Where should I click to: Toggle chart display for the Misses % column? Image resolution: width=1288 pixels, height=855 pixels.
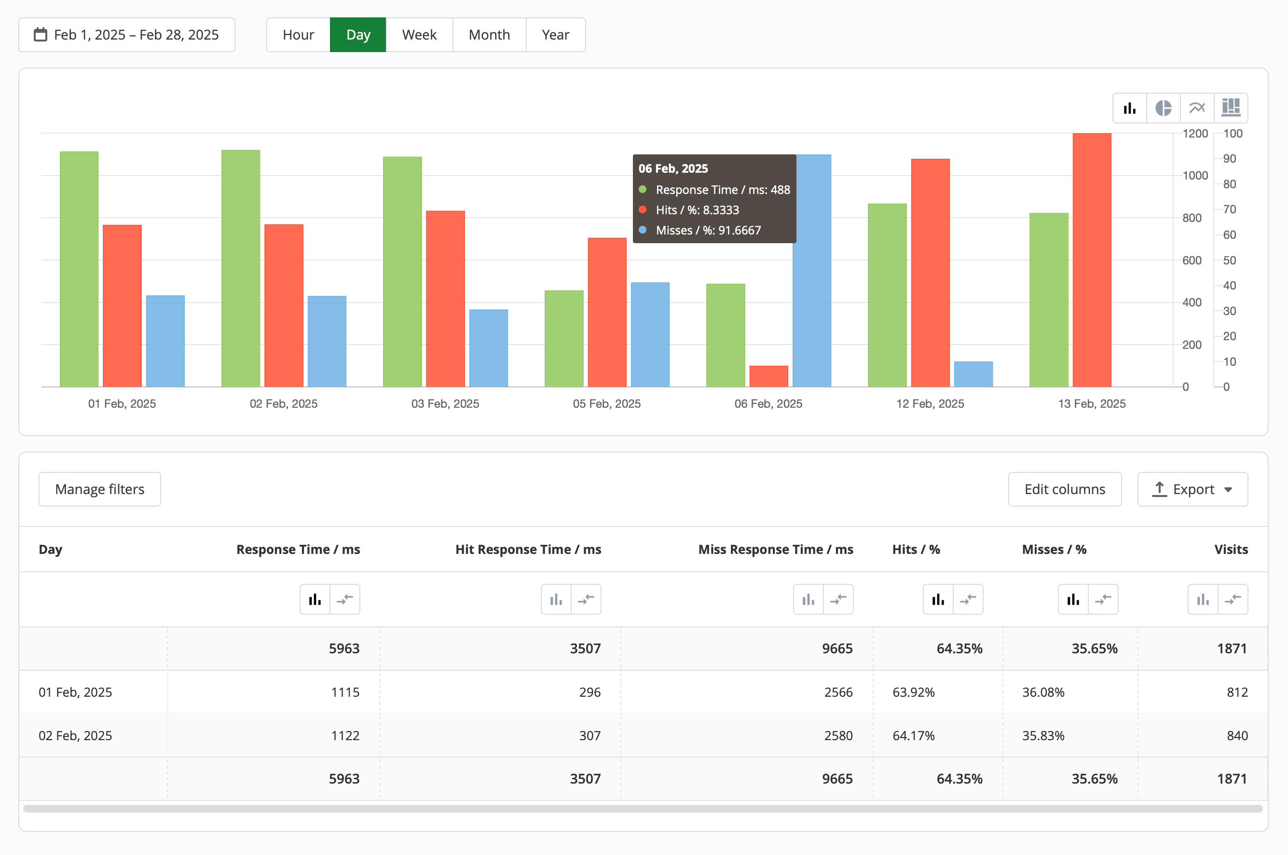click(x=1073, y=599)
